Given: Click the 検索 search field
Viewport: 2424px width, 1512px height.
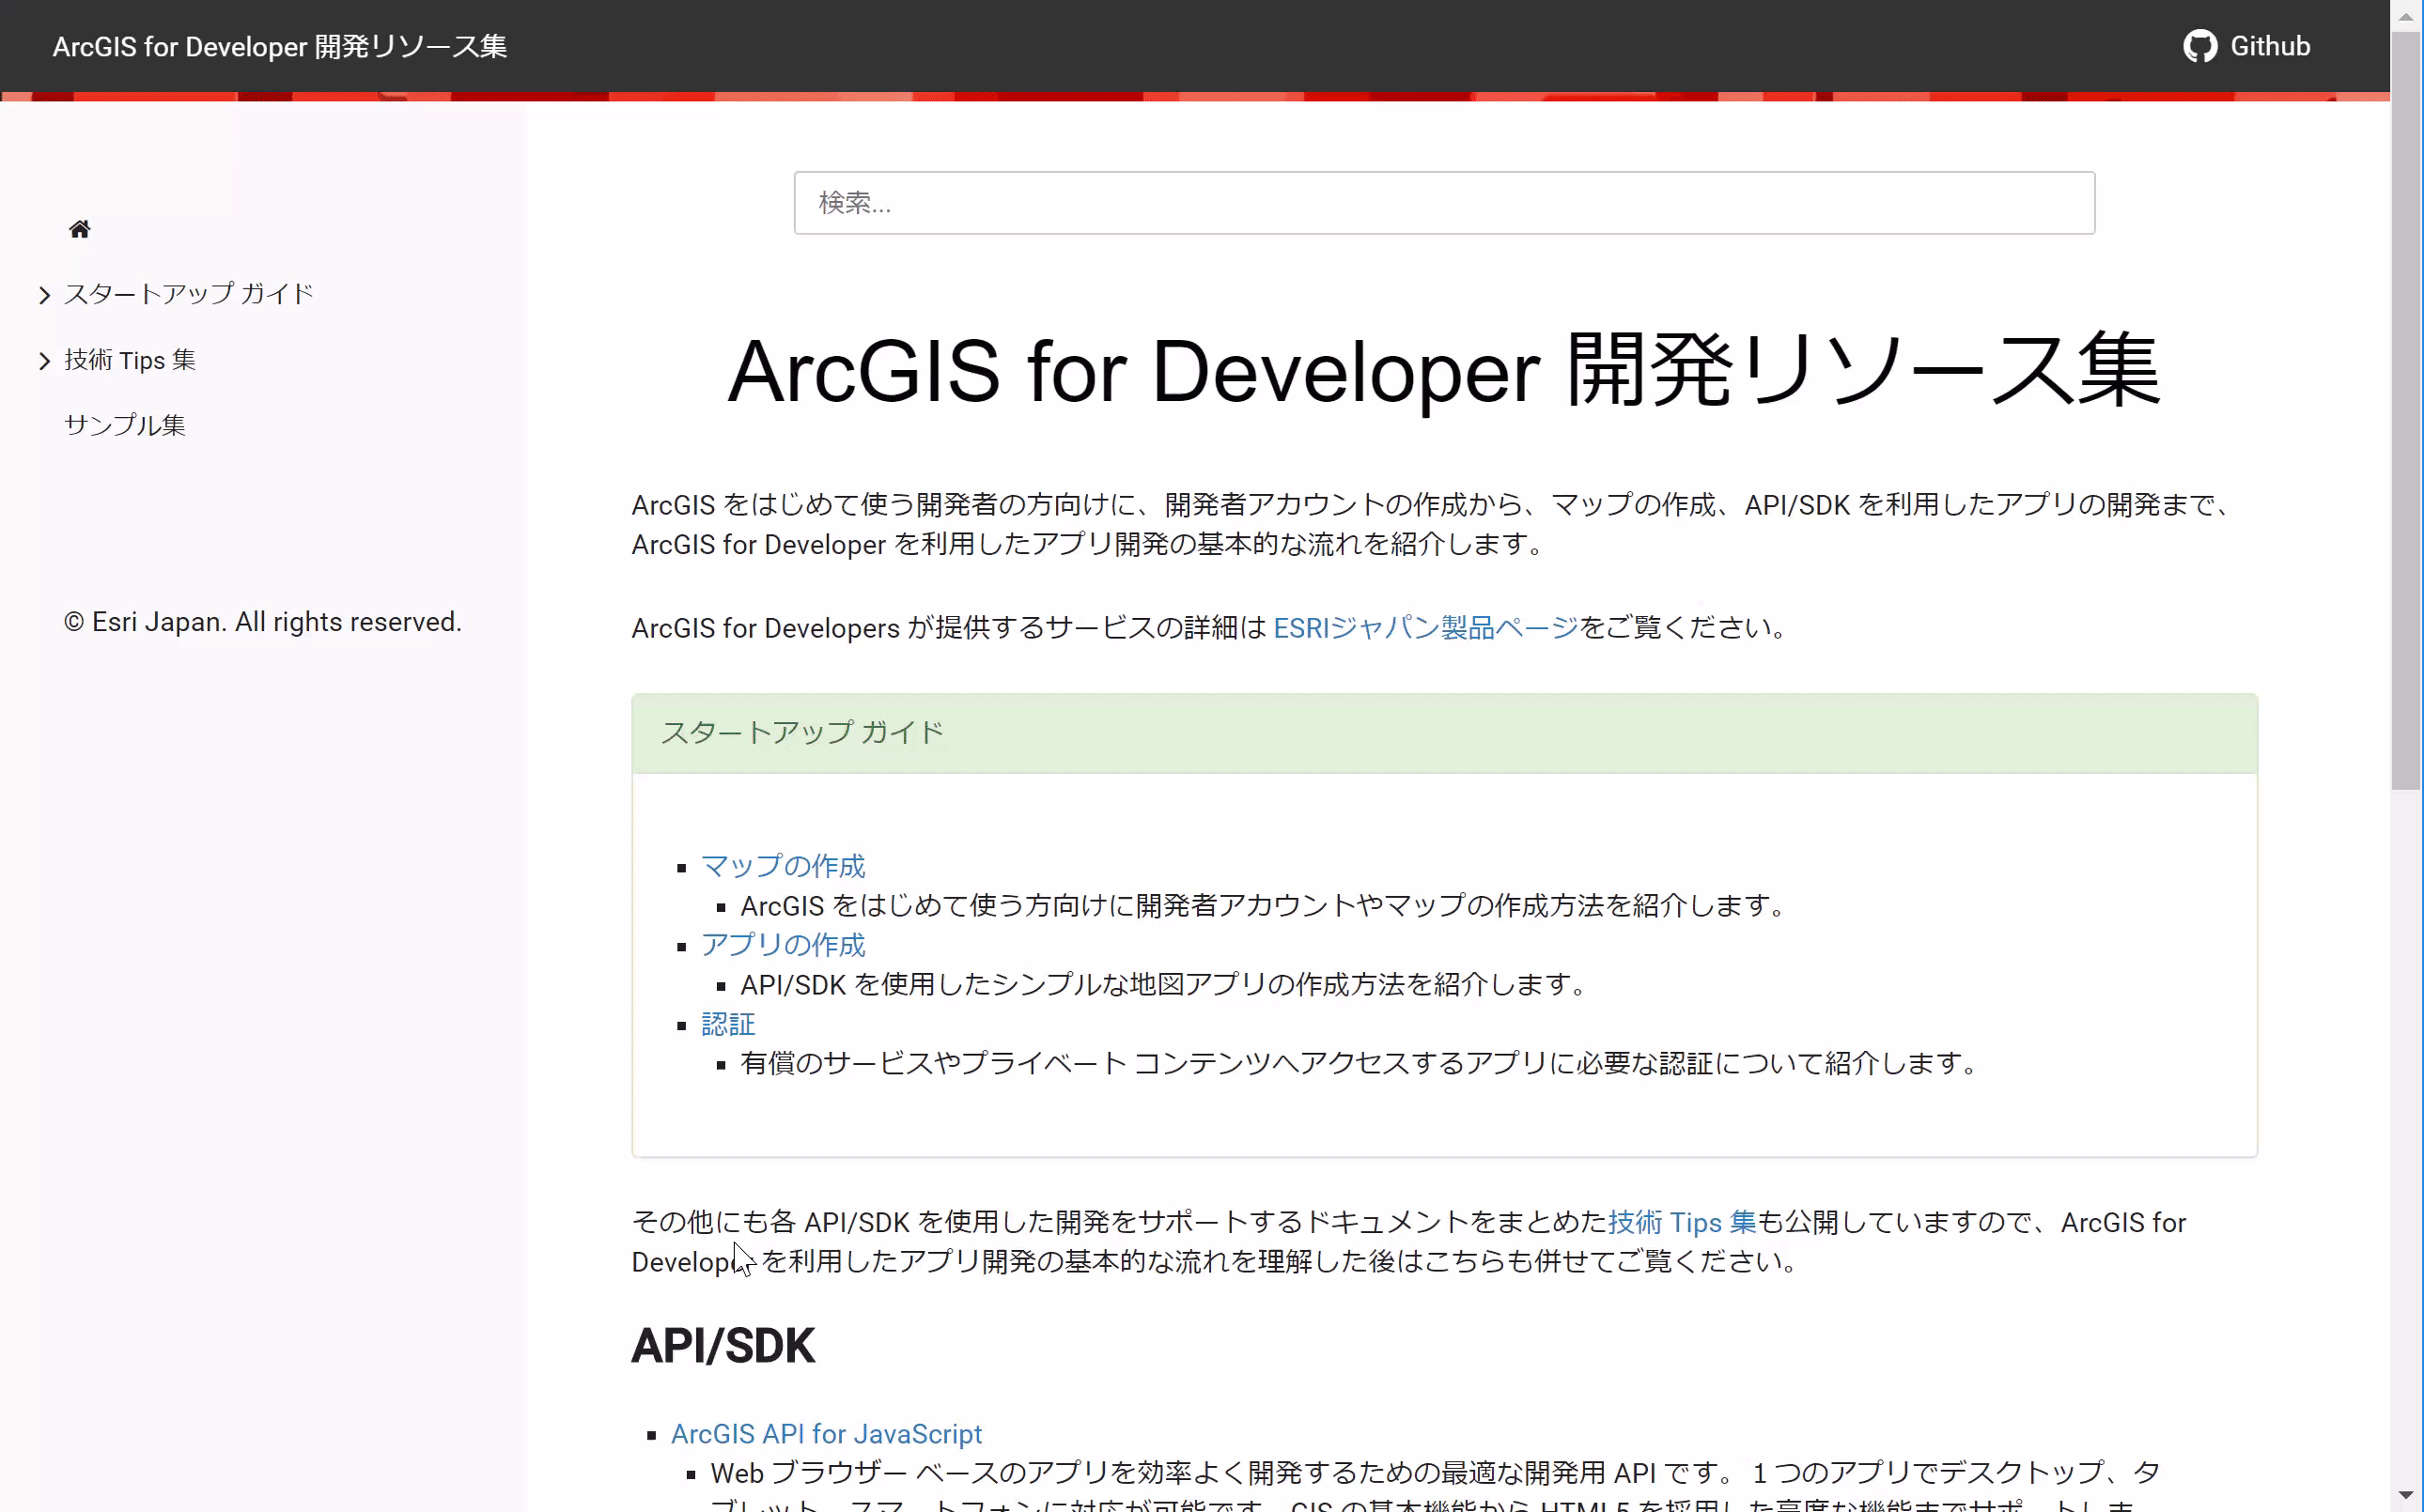Looking at the screenshot, I should (1444, 203).
